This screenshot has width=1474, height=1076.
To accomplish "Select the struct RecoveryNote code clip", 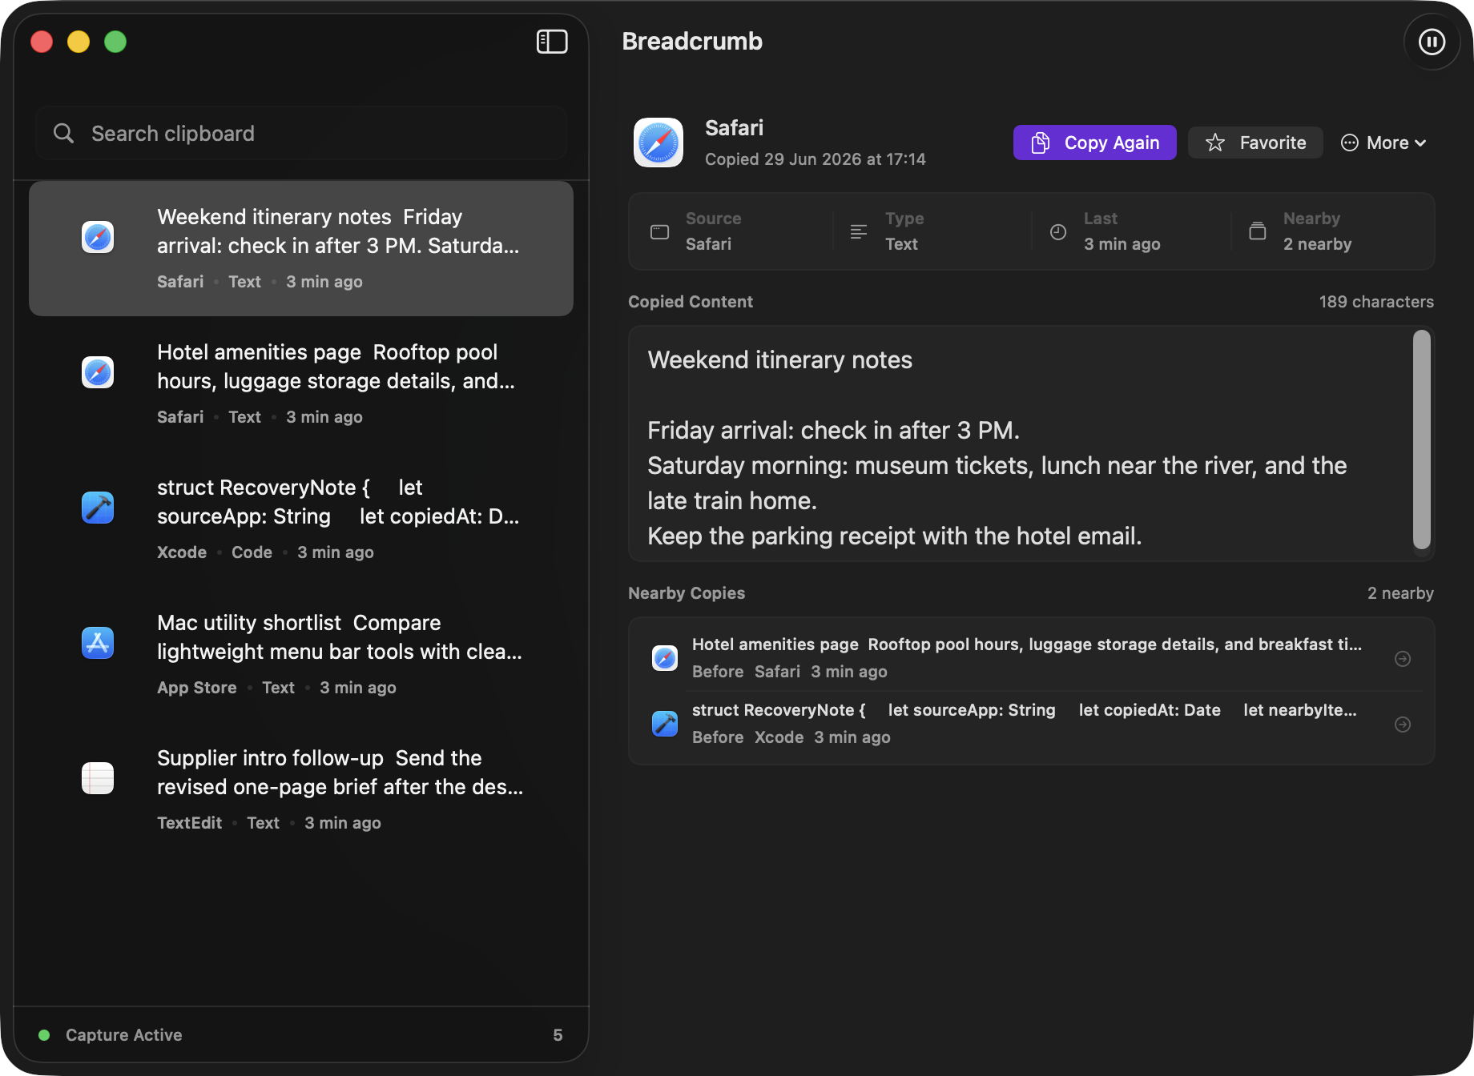I will point(301,519).
